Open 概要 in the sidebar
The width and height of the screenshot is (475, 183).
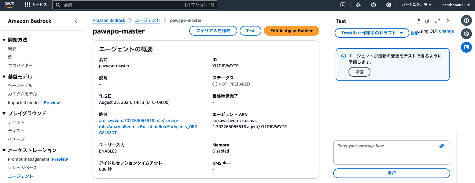(x=12, y=49)
